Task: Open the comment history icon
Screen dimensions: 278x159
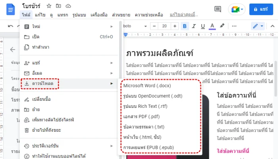Action: pos(218,9)
